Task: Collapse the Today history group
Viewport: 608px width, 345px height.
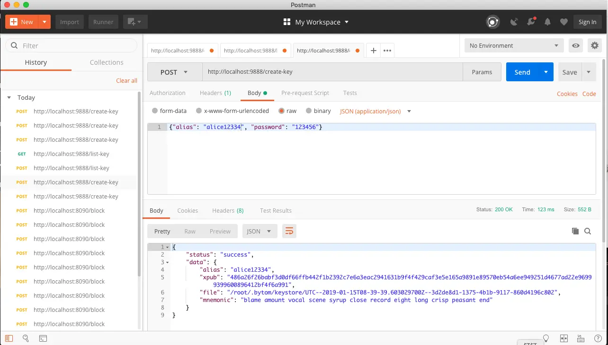Action: point(9,97)
